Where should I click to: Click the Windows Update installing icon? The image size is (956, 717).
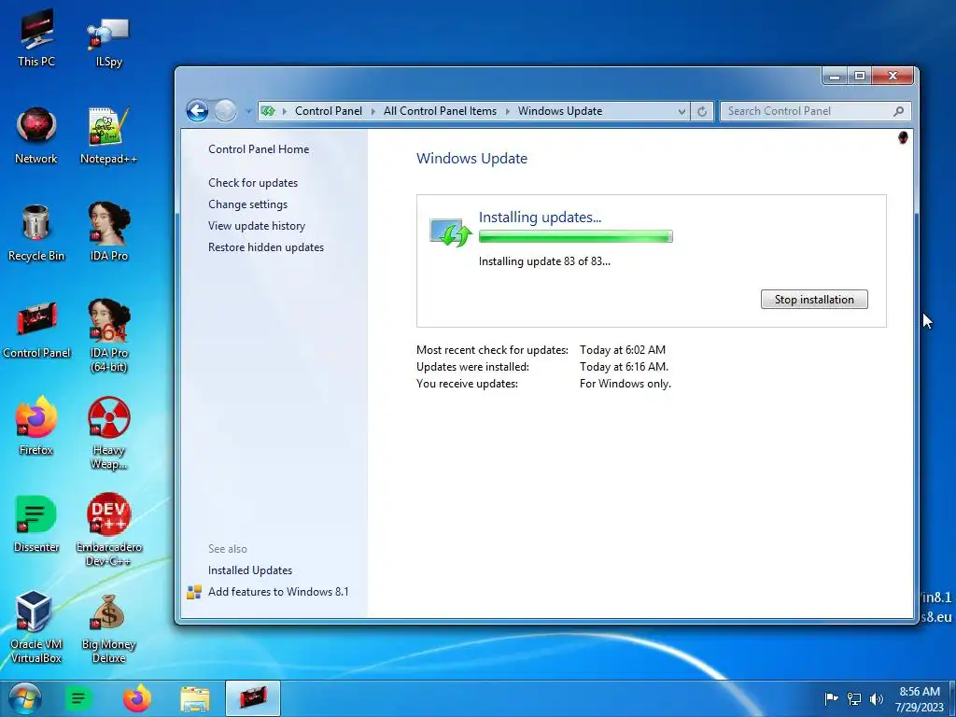click(x=450, y=232)
